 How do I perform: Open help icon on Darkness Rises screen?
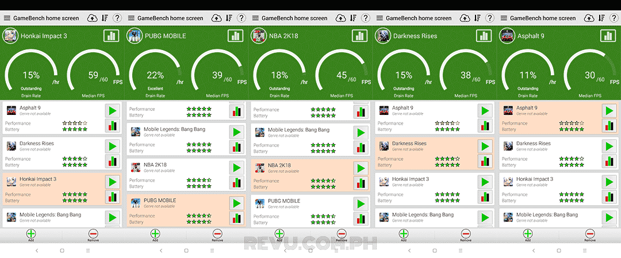point(490,18)
